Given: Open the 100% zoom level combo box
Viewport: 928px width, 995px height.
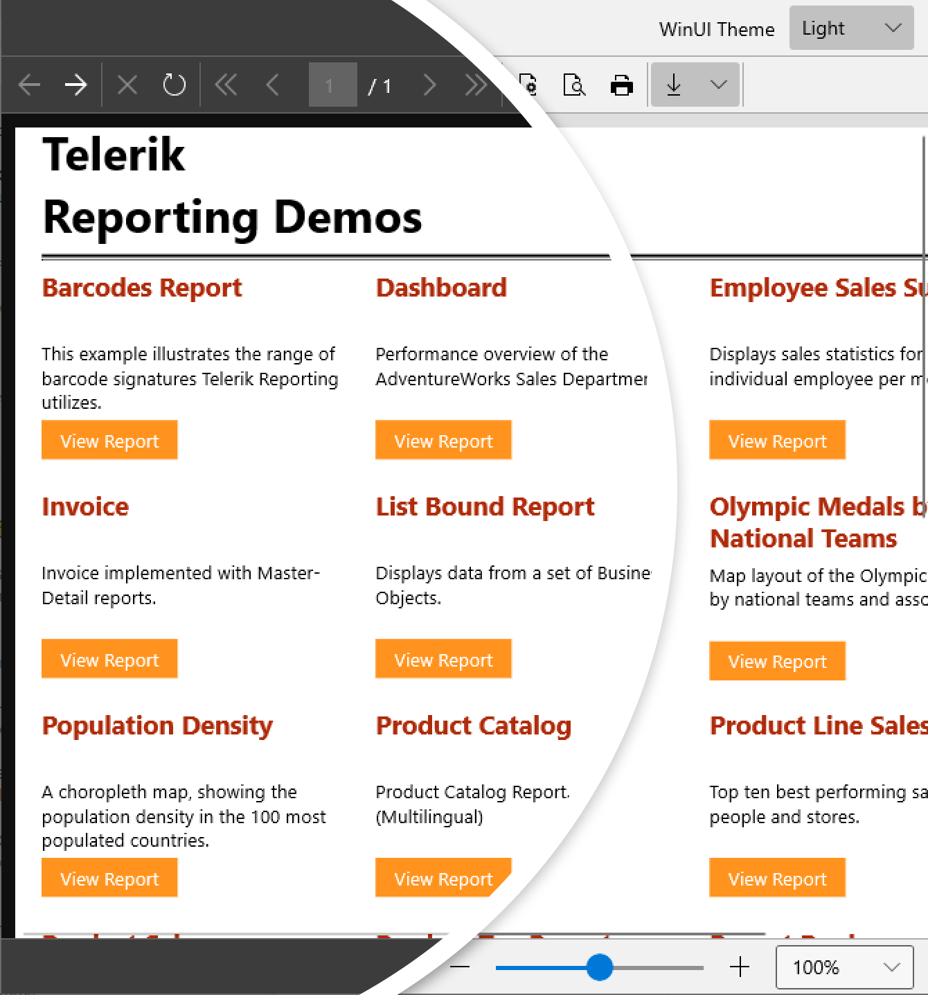Looking at the screenshot, I should (x=845, y=967).
